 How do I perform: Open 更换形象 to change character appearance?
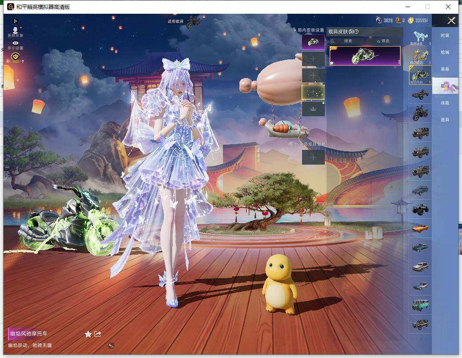(x=15, y=32)
